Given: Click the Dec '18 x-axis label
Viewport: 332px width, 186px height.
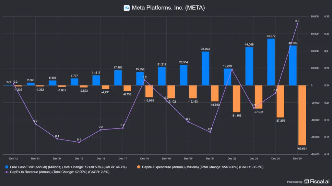Looking at the screenshot, I should coord(145,159).
